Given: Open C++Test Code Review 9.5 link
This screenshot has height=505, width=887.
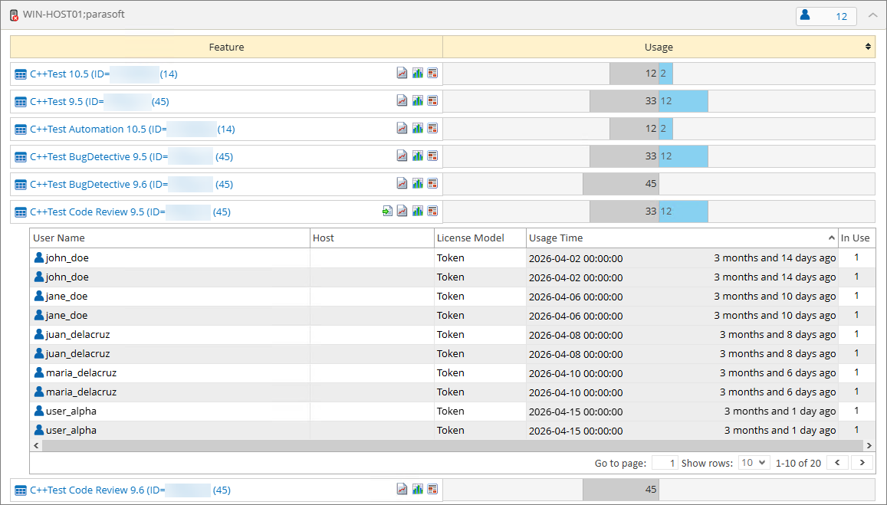Looking at the screenshot, I should click(130, 212).
